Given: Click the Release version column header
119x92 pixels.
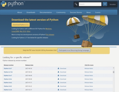Looking at the screenshot, I should point(9,65).
